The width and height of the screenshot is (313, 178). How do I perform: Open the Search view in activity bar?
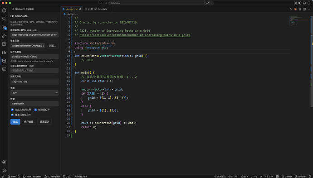coord(4,19)
